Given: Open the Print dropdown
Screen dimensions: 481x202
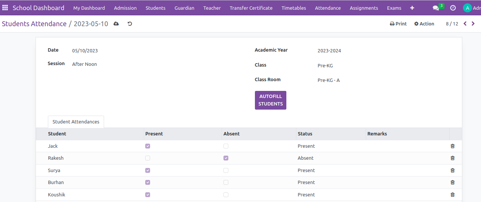Looking at the screenshot, I should pyautogui.click(x=398, y=24).
